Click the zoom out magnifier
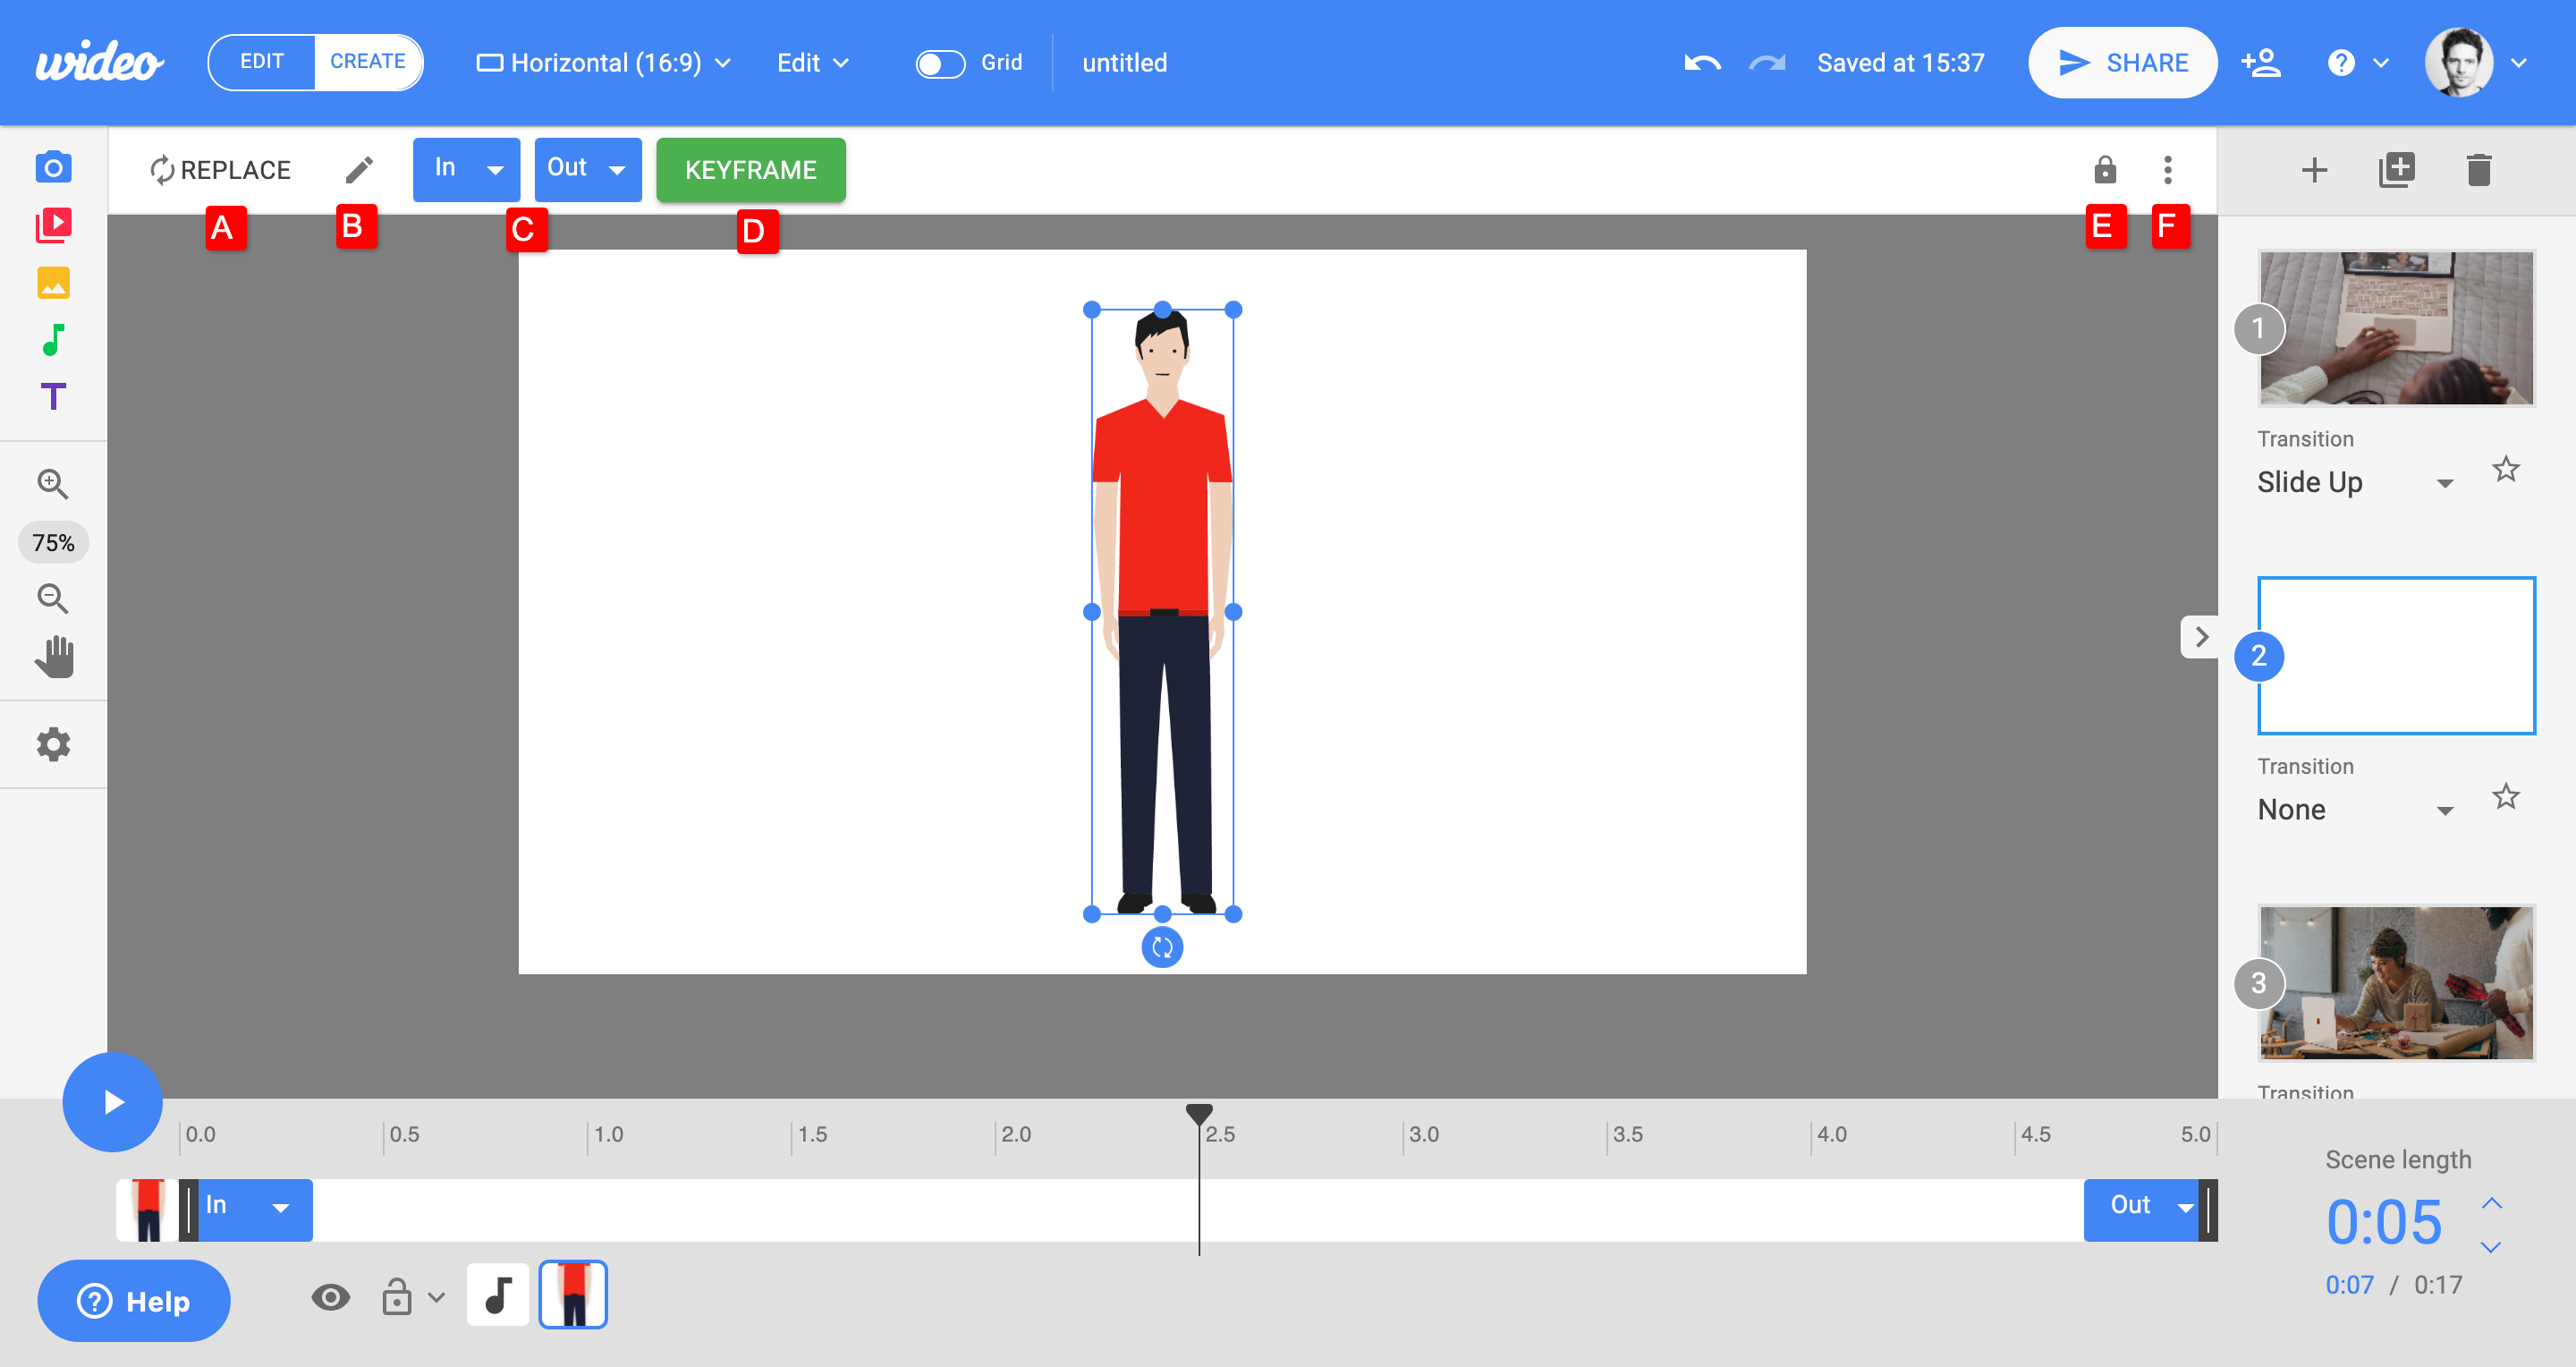2576x1367 pixels. [x=53, y=599]
